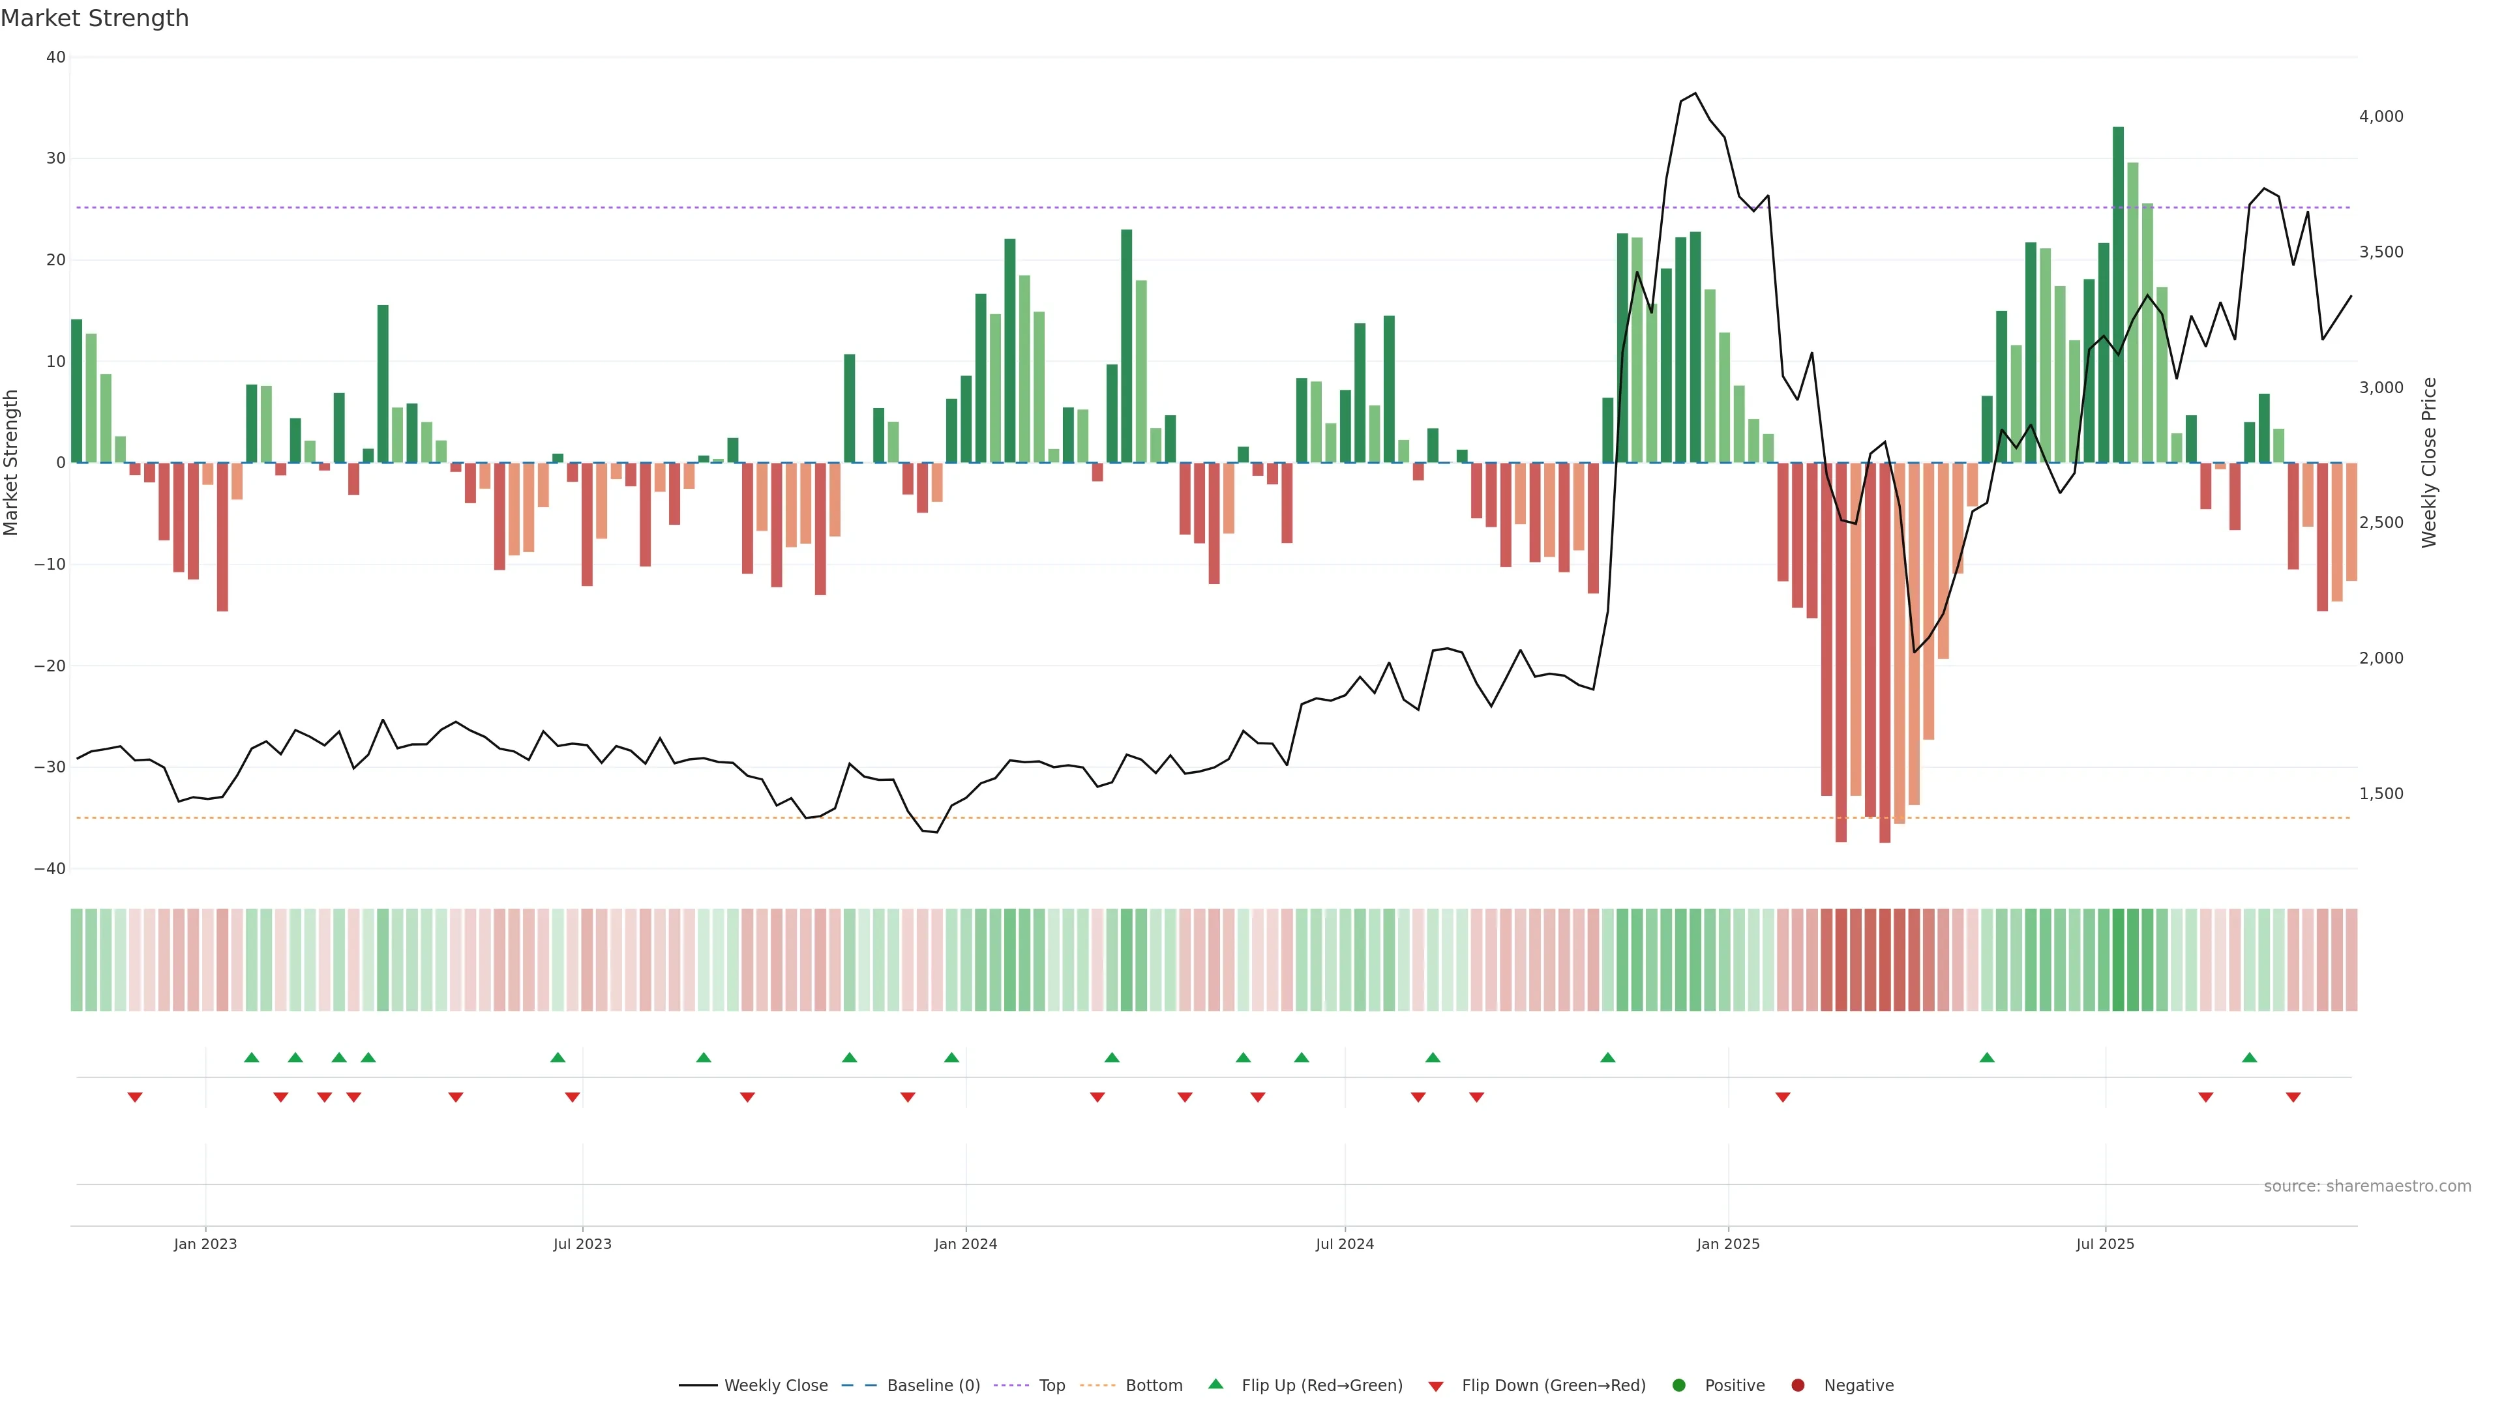The image size is (2504, 1408).
Task: Click the Market Strength chart title
Action: (95, 18)
